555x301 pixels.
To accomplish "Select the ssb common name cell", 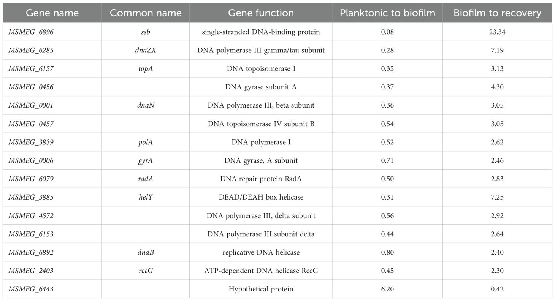I will pyautogui.click(x=146, y=32).
